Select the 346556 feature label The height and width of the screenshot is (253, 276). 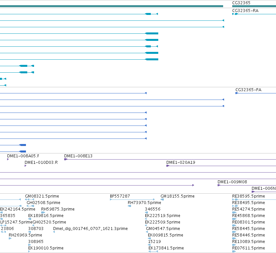click(153, 209)
